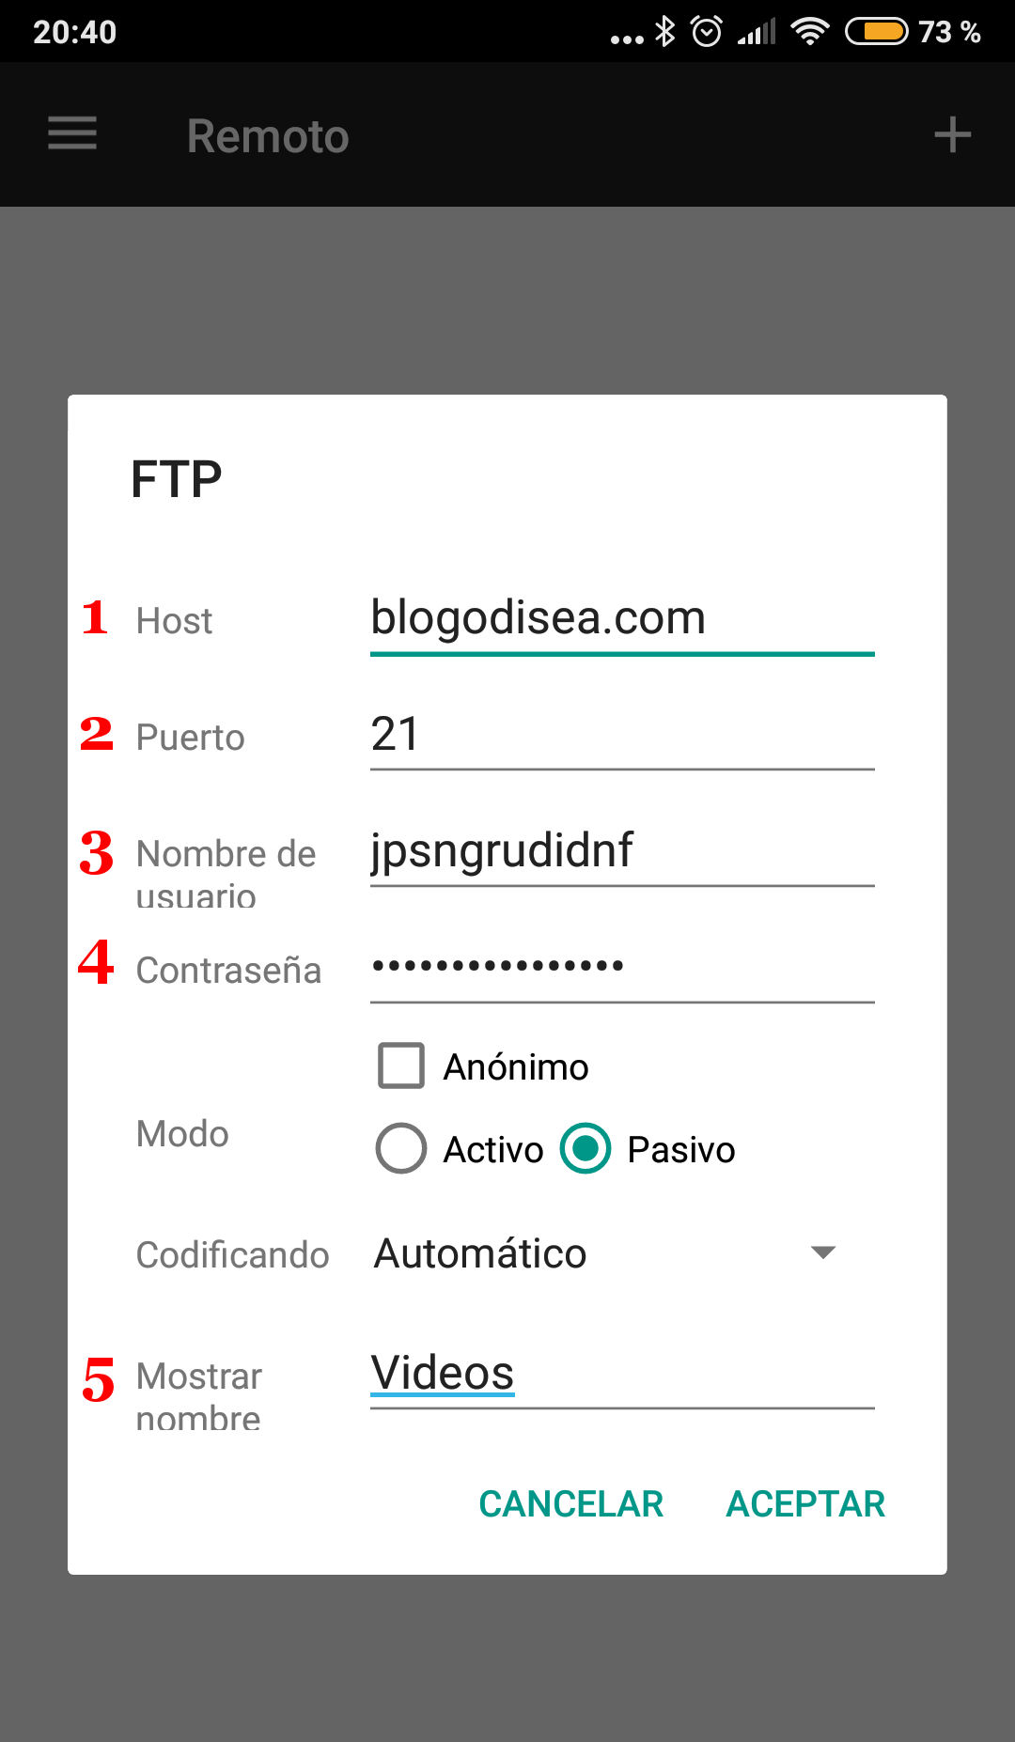This screenshot has height=1742, width=1015.
Task: Select the username field jpsngrudidnf
Action: 620,851
